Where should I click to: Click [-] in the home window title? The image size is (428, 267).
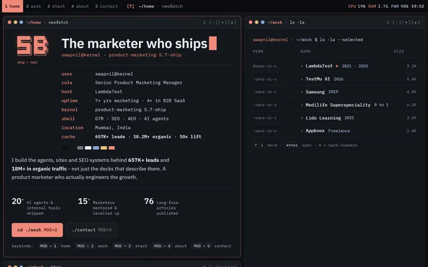tap(213, 22)
